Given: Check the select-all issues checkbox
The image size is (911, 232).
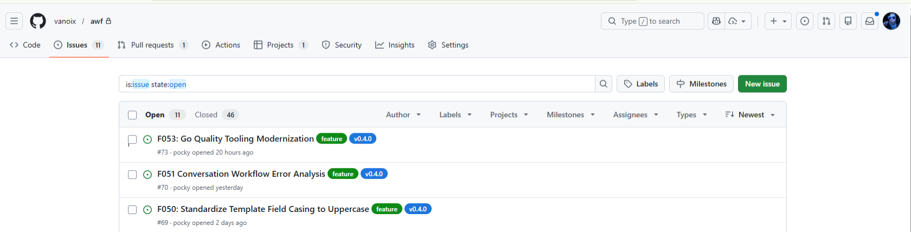Looking at the screenshot, I should click(132, 115).
